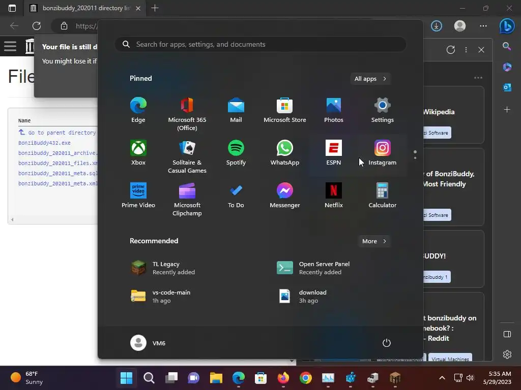Viewport: 521px width, 390px height.
Task: Open Edge downloads button
Action: (436, 26)
